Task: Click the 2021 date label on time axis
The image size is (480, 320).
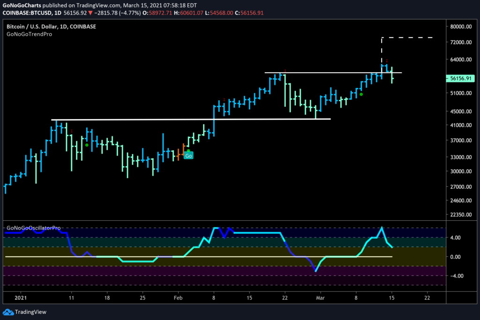Action: point(21,298)
